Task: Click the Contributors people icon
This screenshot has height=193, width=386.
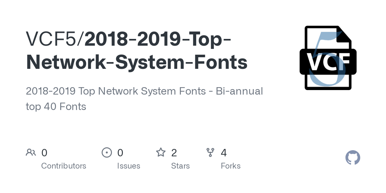Action: tap(31, 152)
